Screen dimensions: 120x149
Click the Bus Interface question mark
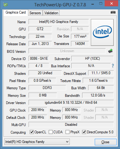coord(113,66)
